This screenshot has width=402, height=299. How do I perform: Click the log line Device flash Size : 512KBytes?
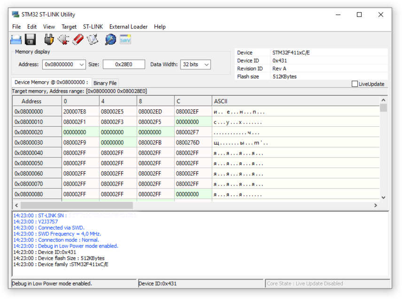click(59, 258)
